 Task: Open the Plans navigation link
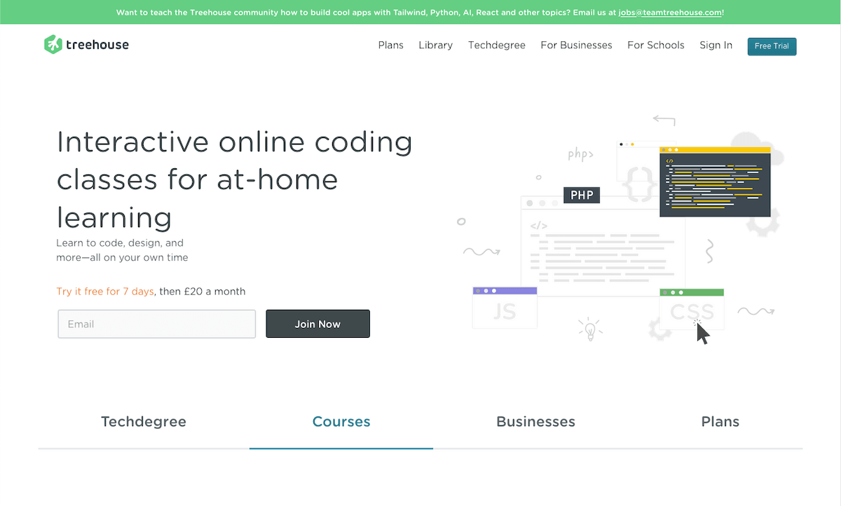click(x=390, y=45)
